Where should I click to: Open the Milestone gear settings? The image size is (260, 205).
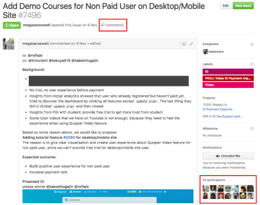(252, 129)
